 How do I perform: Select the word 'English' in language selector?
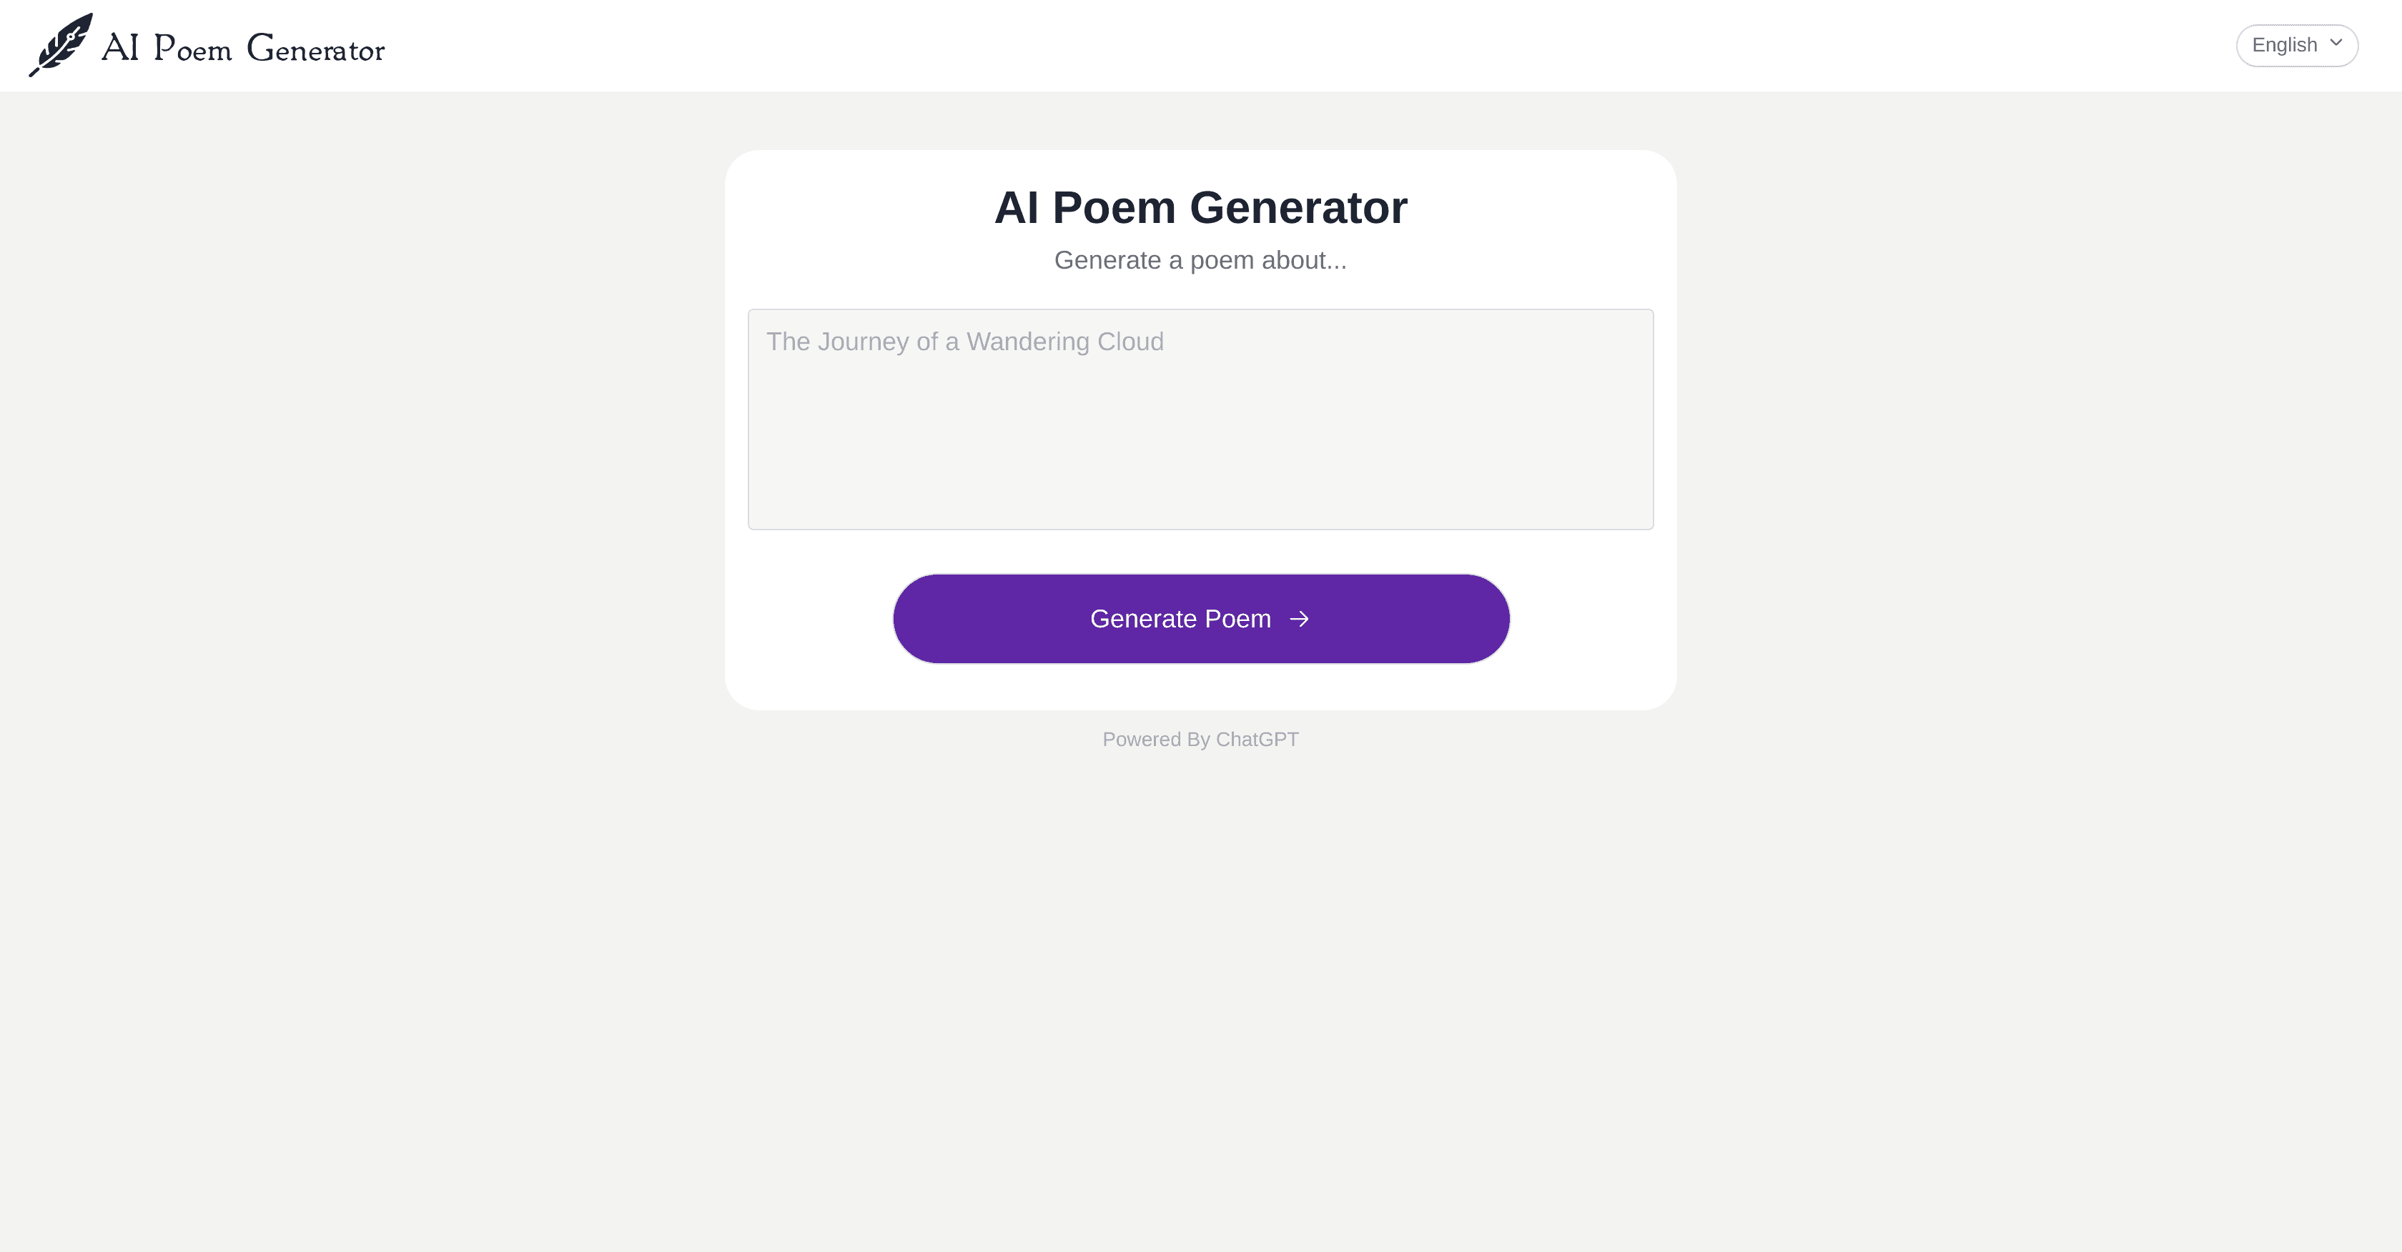(2283, 45)
